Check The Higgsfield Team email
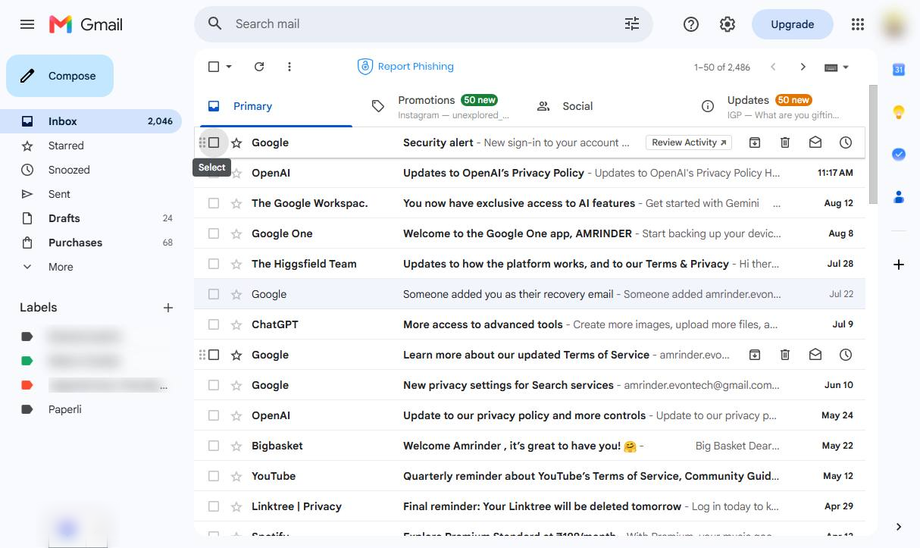Screen dimensions: 920x548 pos(214,264)
